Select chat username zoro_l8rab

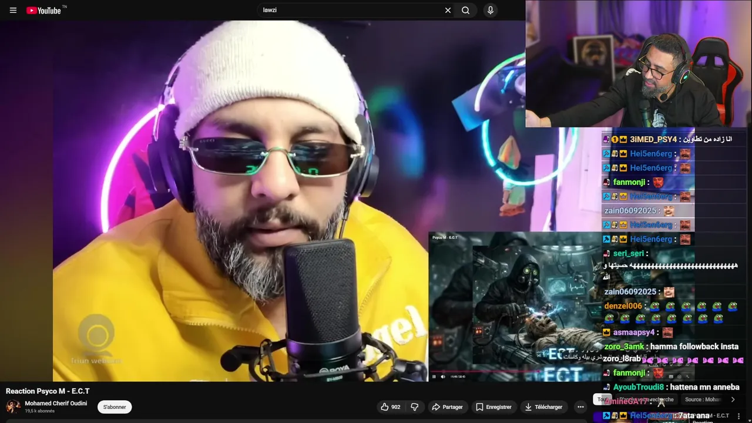622,359
